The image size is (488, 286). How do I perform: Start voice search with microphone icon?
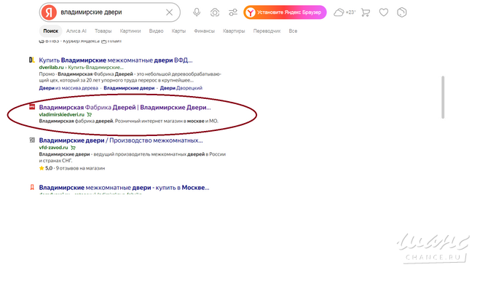(x=197, y=12)
